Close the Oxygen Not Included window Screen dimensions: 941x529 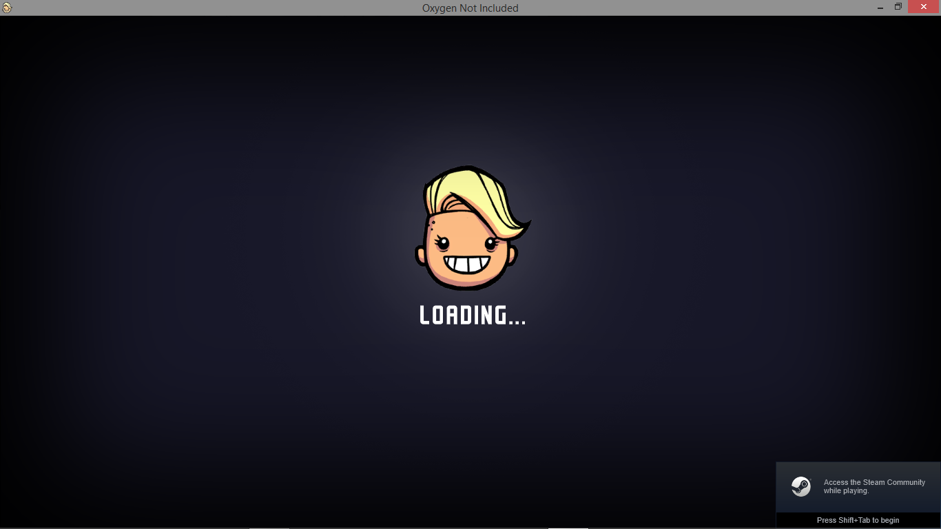coord(924,7)
